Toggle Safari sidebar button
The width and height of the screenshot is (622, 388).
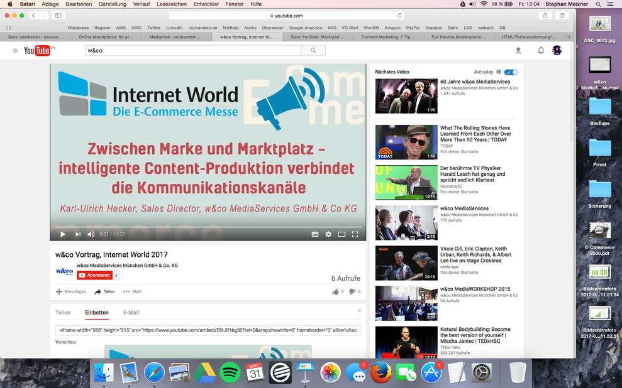coord(58,16)
